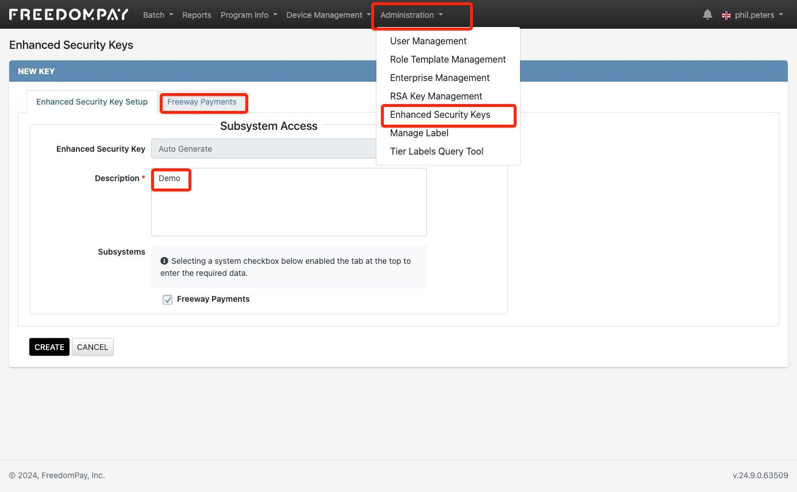Select Tier Labels Query Tool
The height and width of the screenshot is (492, 797).
pos(448,151)
